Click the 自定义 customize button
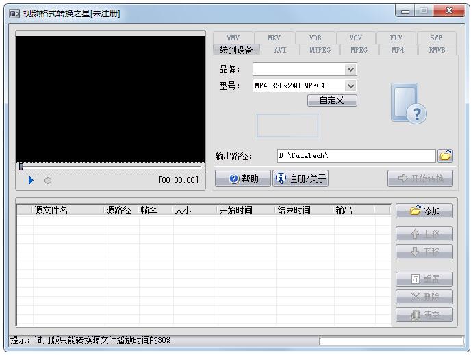473x355 pixels. tap(332, 101)
